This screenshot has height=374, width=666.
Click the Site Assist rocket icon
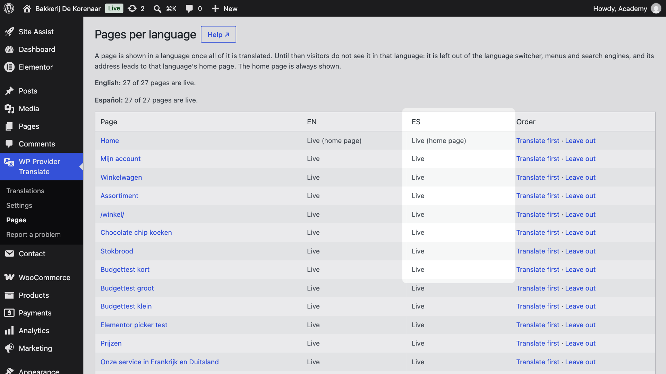[x=9, y=32]
